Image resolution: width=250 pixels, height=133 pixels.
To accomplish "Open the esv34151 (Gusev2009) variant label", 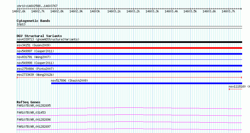I will coord(34,45).
